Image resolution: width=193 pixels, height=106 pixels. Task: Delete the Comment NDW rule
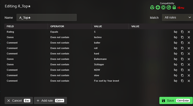point(189,70)
